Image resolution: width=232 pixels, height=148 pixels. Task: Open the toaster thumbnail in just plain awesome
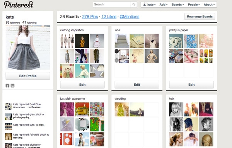[82, 124]
